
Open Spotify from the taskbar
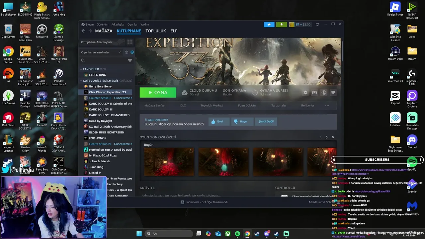pyautogui.click(x=237, y=234)
